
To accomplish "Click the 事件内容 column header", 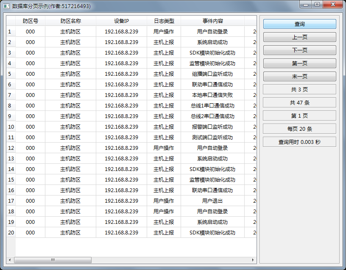I will tap(212, 21).
